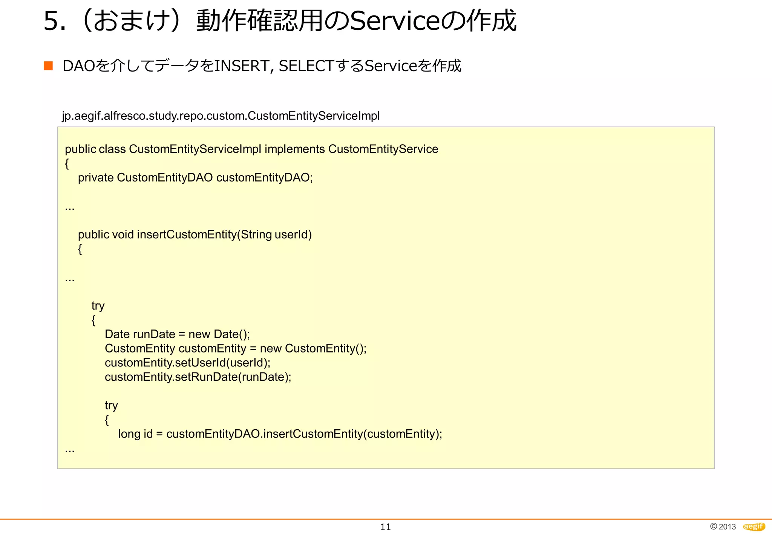The width and height of the screenshot is (772, 534).
Task: Click the line 'CustomEntity customEntity = new CustomEntity();'
Action: coord(236,348)
